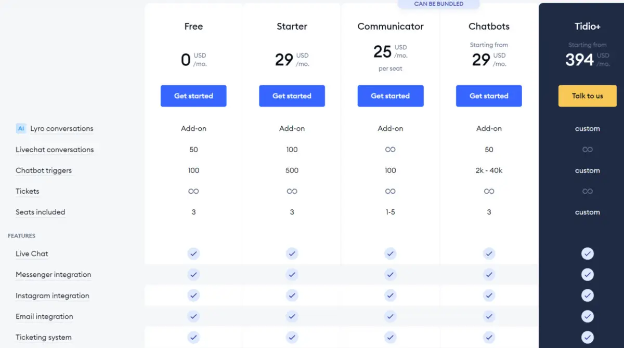The width and height of the screenshot is (624, 348).
Task: Click the yellow Talk to us button
Action: click(x=588, y=96)
